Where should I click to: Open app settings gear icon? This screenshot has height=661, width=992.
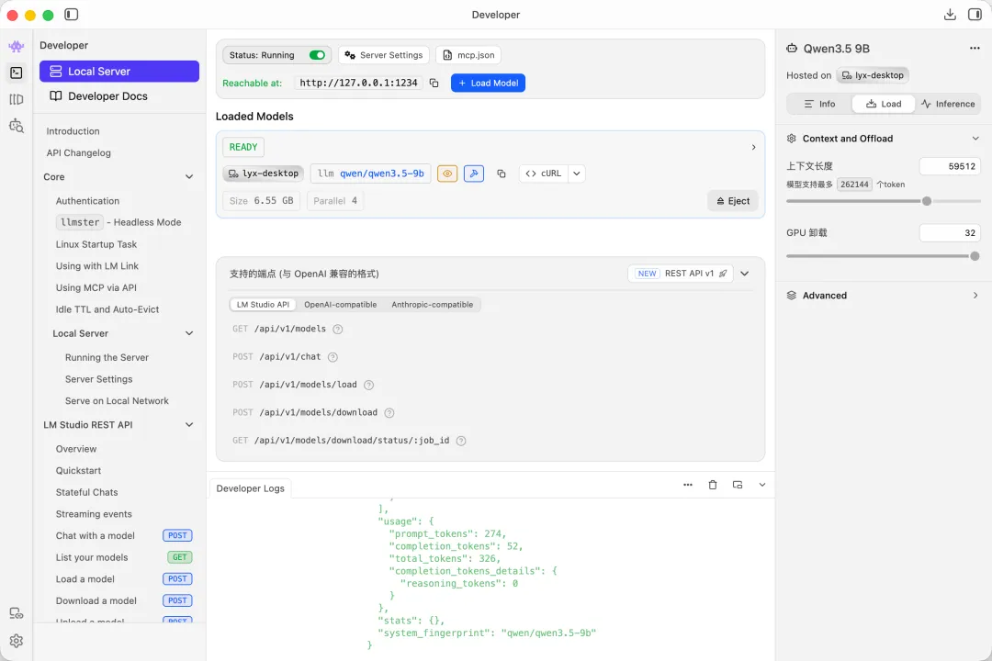pyautogui.click(x=17, y=641)
